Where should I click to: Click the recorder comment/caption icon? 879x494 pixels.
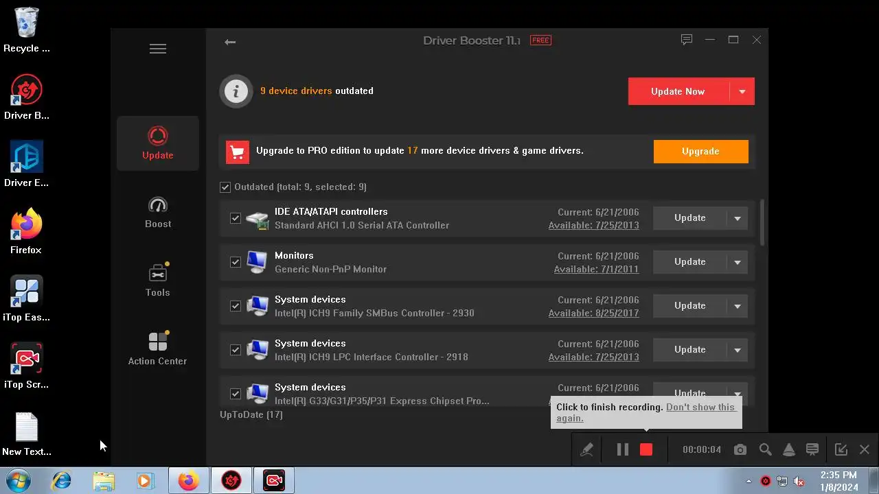tap(812, 449)
